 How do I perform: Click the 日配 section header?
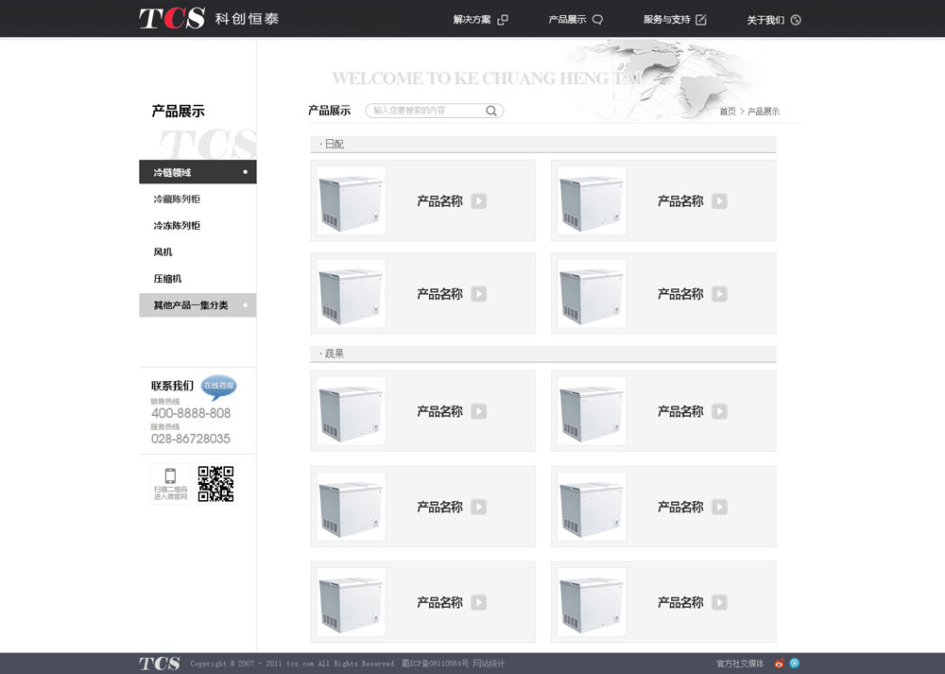click(543, 144)
